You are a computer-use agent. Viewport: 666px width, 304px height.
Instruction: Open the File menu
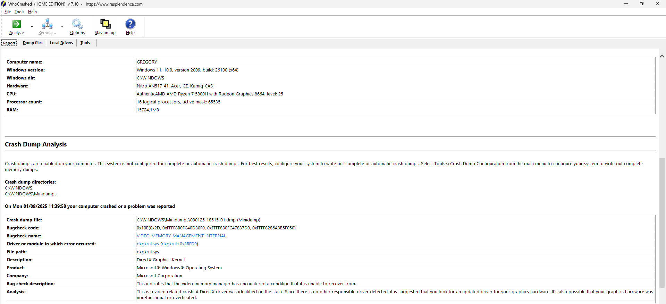(x=8, y=12)
